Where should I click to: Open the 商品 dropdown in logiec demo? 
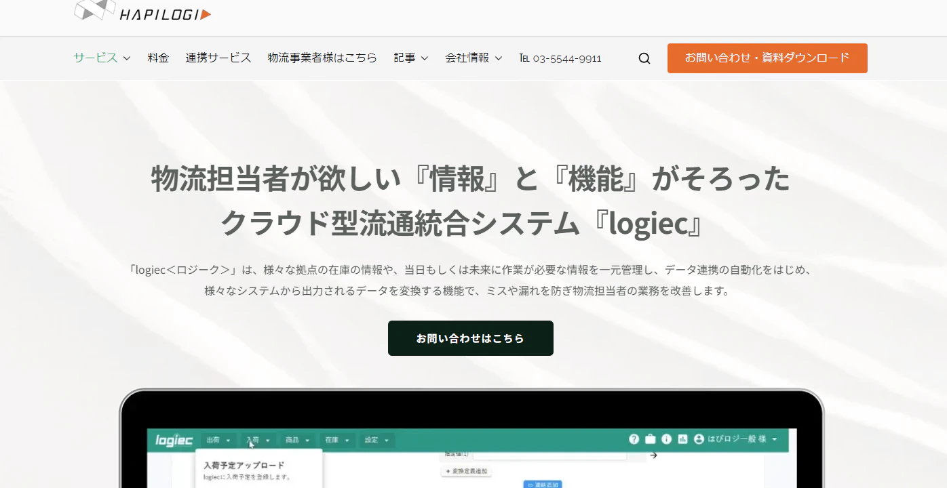297,441
